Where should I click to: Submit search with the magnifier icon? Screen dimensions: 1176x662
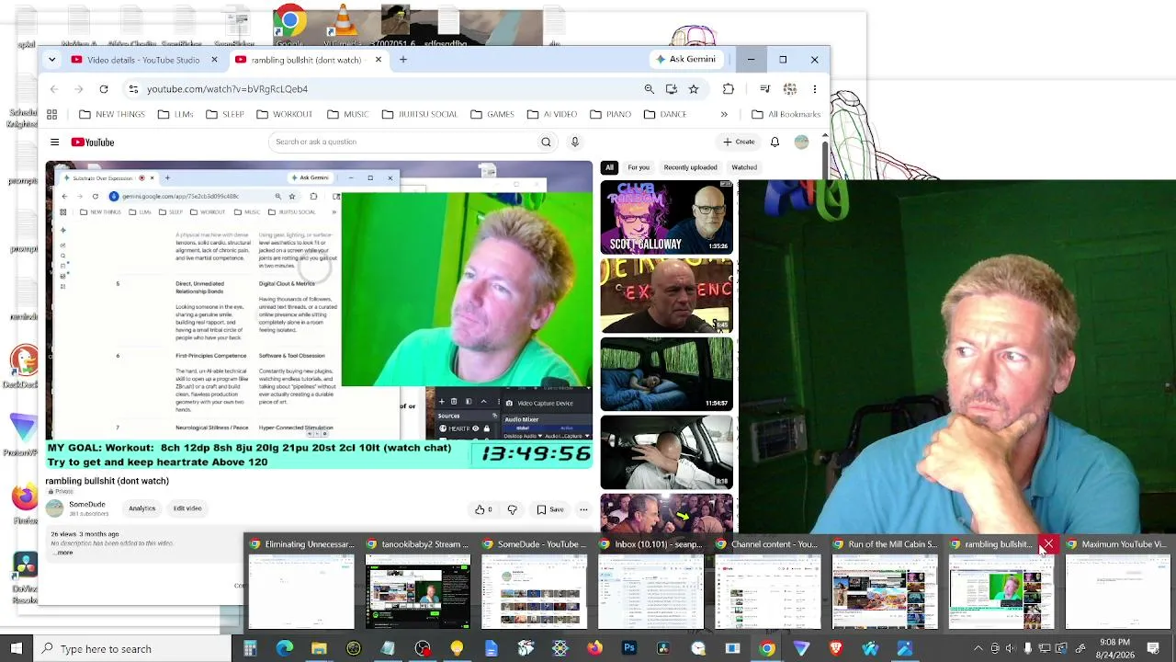click(546, 142)
